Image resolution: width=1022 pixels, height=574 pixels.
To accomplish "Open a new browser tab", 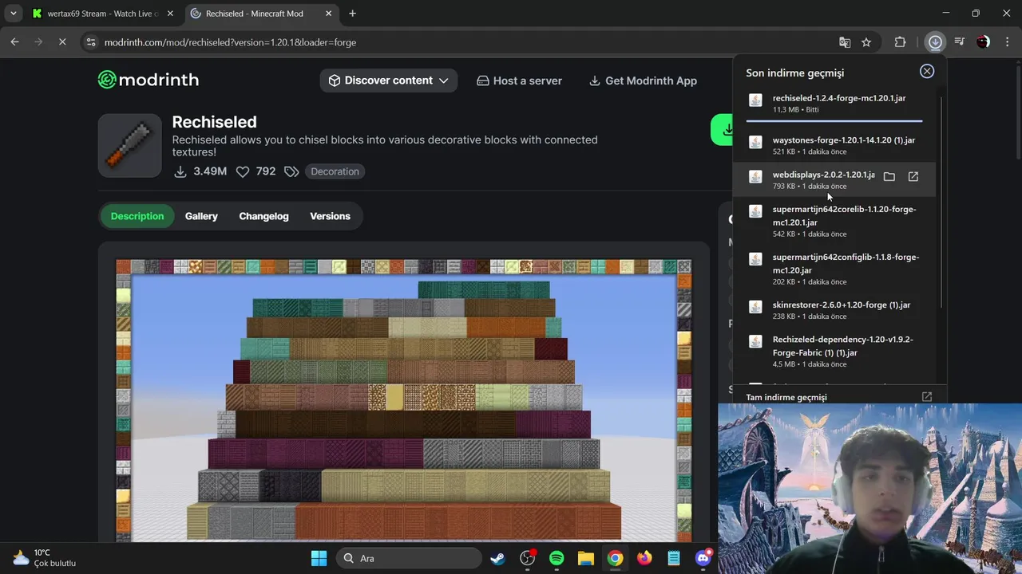I will [x=352, y=14].
